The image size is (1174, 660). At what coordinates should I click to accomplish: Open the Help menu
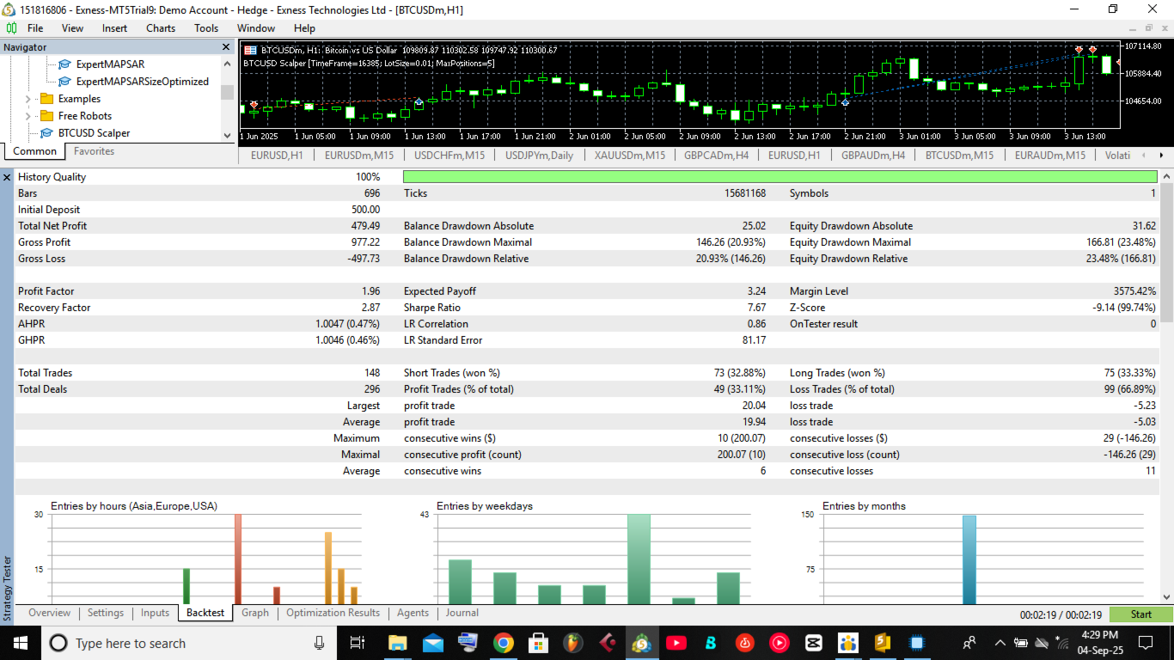304,28
